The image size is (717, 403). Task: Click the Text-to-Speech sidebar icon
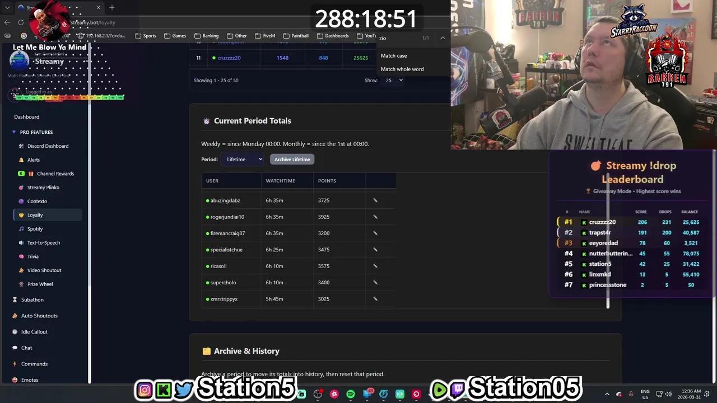click(21, 243)
